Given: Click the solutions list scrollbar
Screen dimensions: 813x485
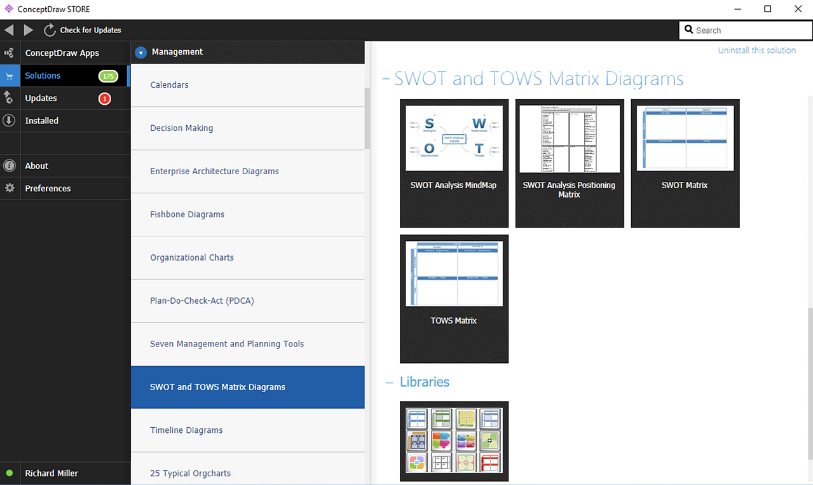Looking at the screenshot, I should click(x=367, y=118).
